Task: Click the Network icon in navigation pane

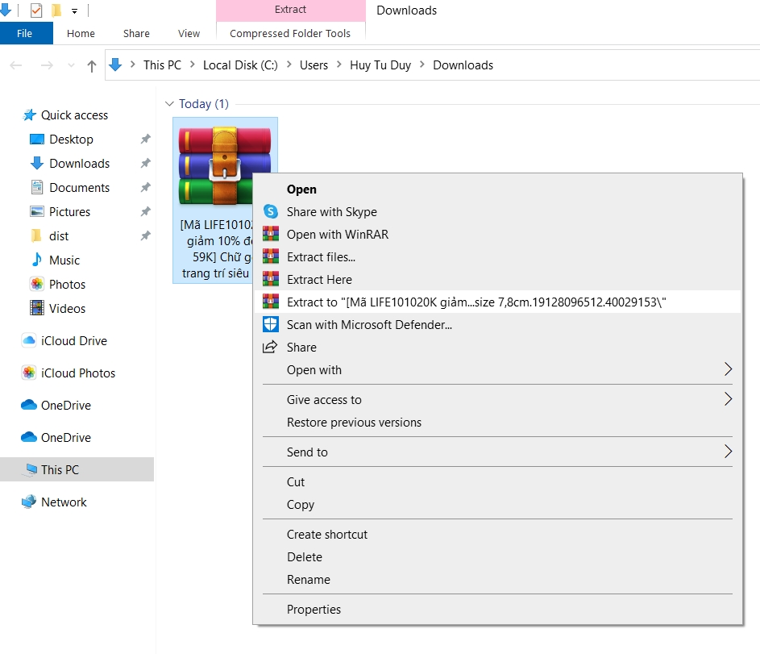Action: point(29,502)
